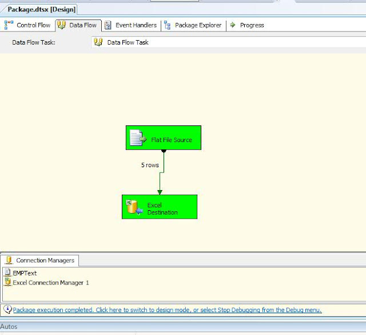366x335 pixels.
Task: Click the Flat File Source document icon
Action: coord(138,138)
